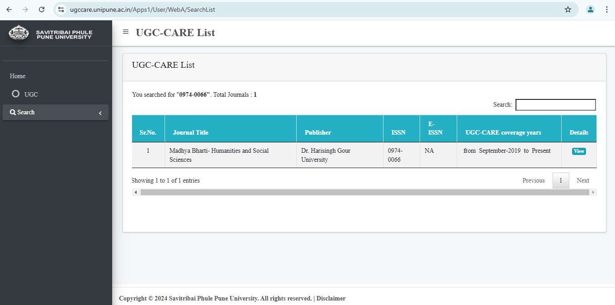Click the browser back arrow

[x=9, y=9]
